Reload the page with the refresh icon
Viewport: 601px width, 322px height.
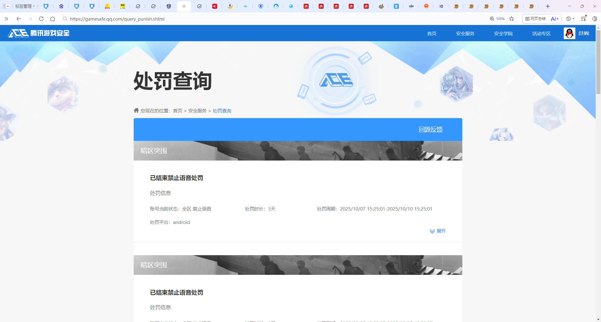pos(41,19)
